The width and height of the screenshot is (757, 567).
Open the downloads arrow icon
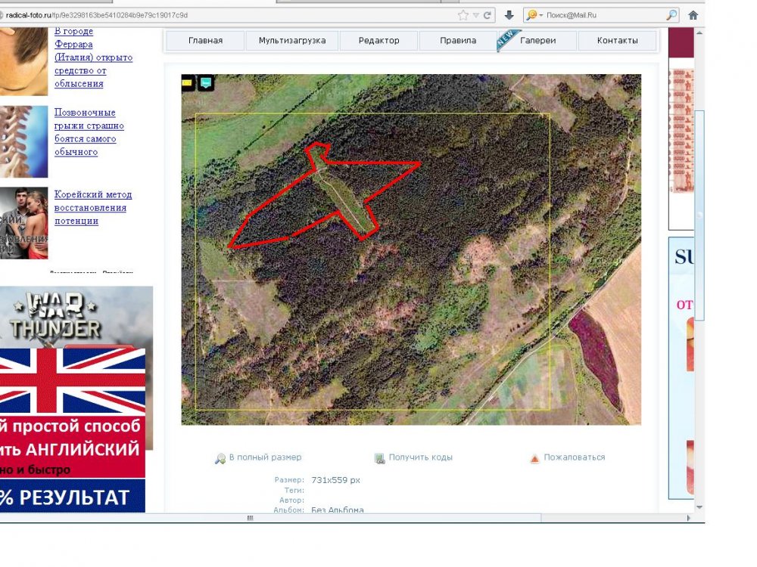pos(509,15)
